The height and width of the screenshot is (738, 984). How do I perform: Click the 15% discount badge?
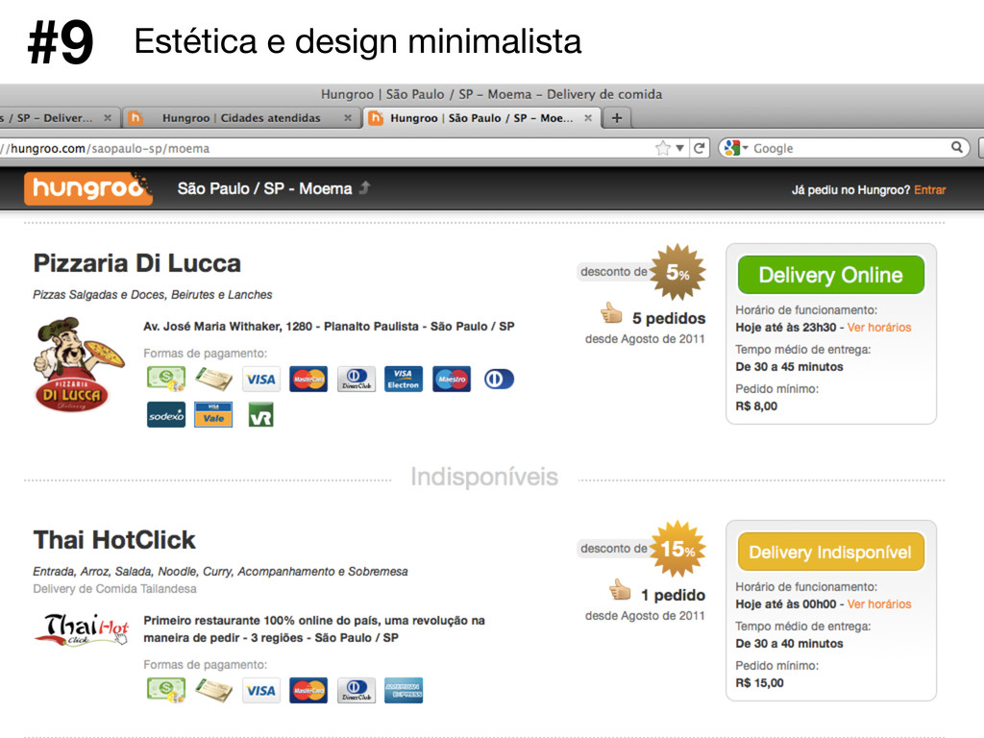click(x=677, y=549)
